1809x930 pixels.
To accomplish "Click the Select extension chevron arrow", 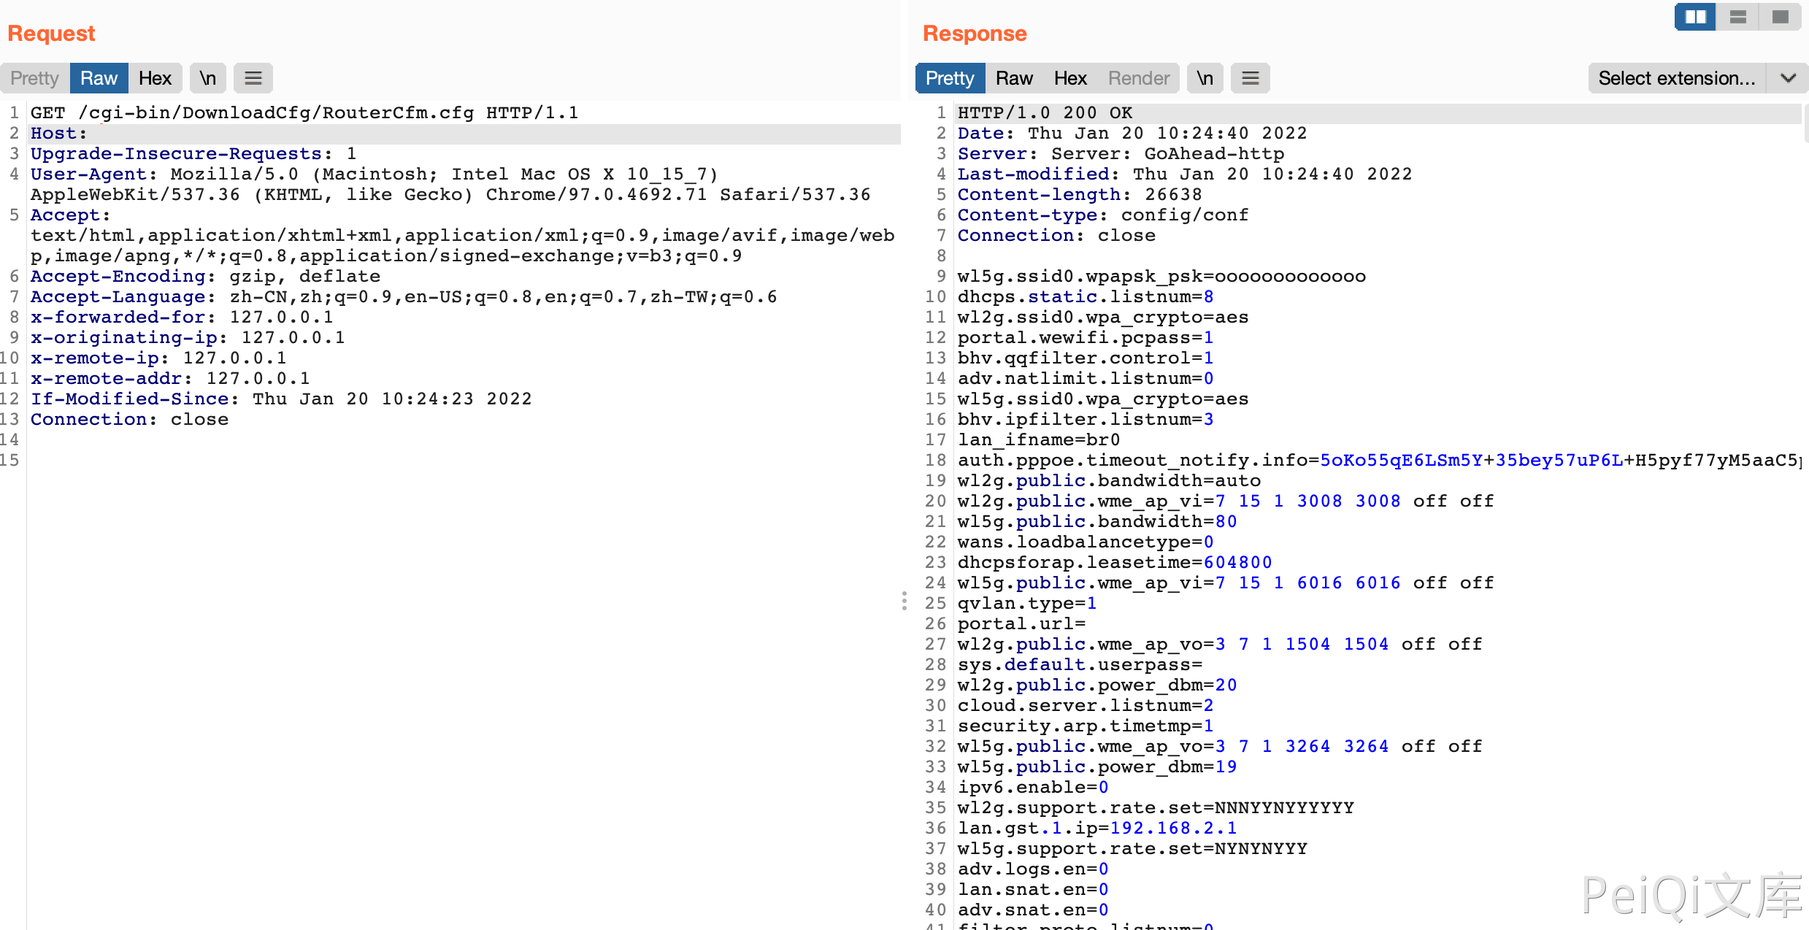I will (1788, 78).
